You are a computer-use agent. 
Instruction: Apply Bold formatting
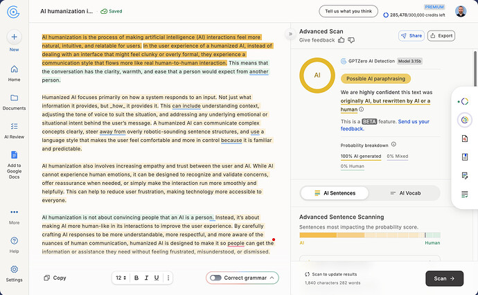click(x=136, y=278)
